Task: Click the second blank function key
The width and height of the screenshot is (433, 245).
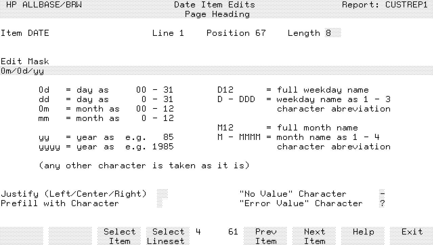Action: 70,236
